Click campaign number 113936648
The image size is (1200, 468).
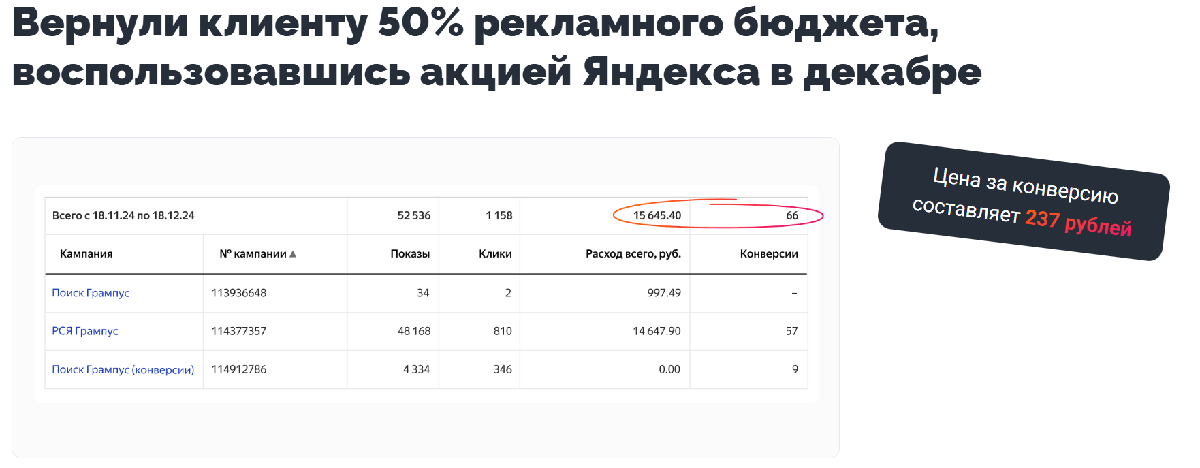(x=239, y=293)
